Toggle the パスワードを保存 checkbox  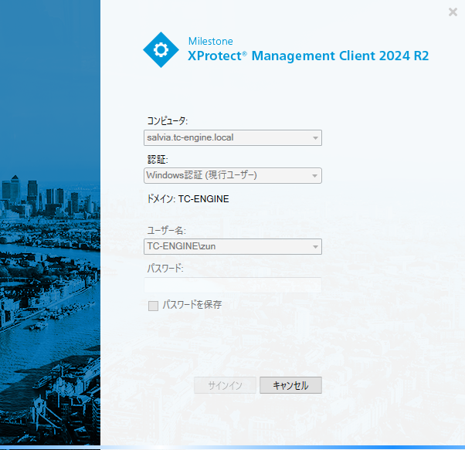click(153, 306)
